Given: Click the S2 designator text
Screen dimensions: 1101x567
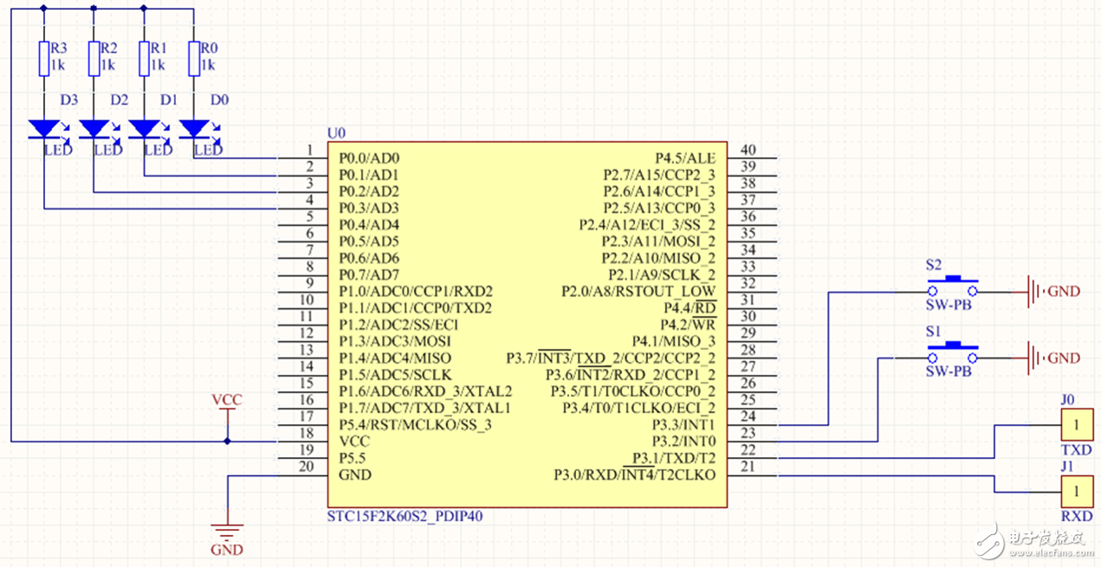Looking at the screenshot, I should pos(934,265).
